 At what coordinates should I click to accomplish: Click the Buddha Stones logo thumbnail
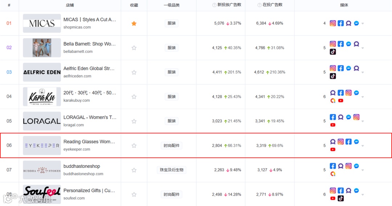[x=42, y=170]
